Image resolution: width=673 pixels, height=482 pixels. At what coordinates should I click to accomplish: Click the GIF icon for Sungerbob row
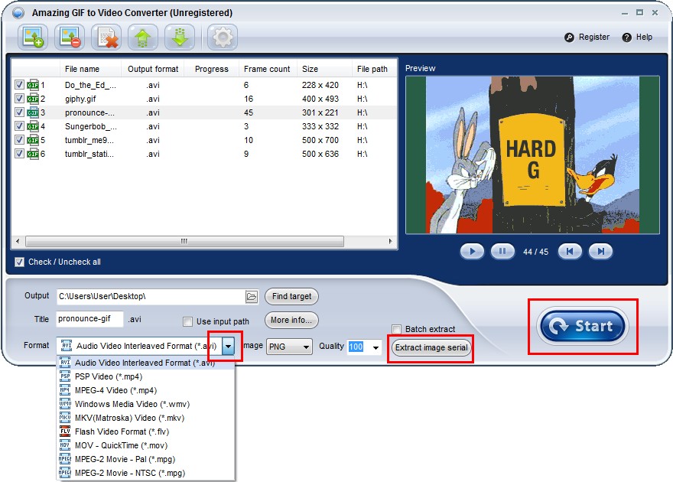click(x=33, y=126)
